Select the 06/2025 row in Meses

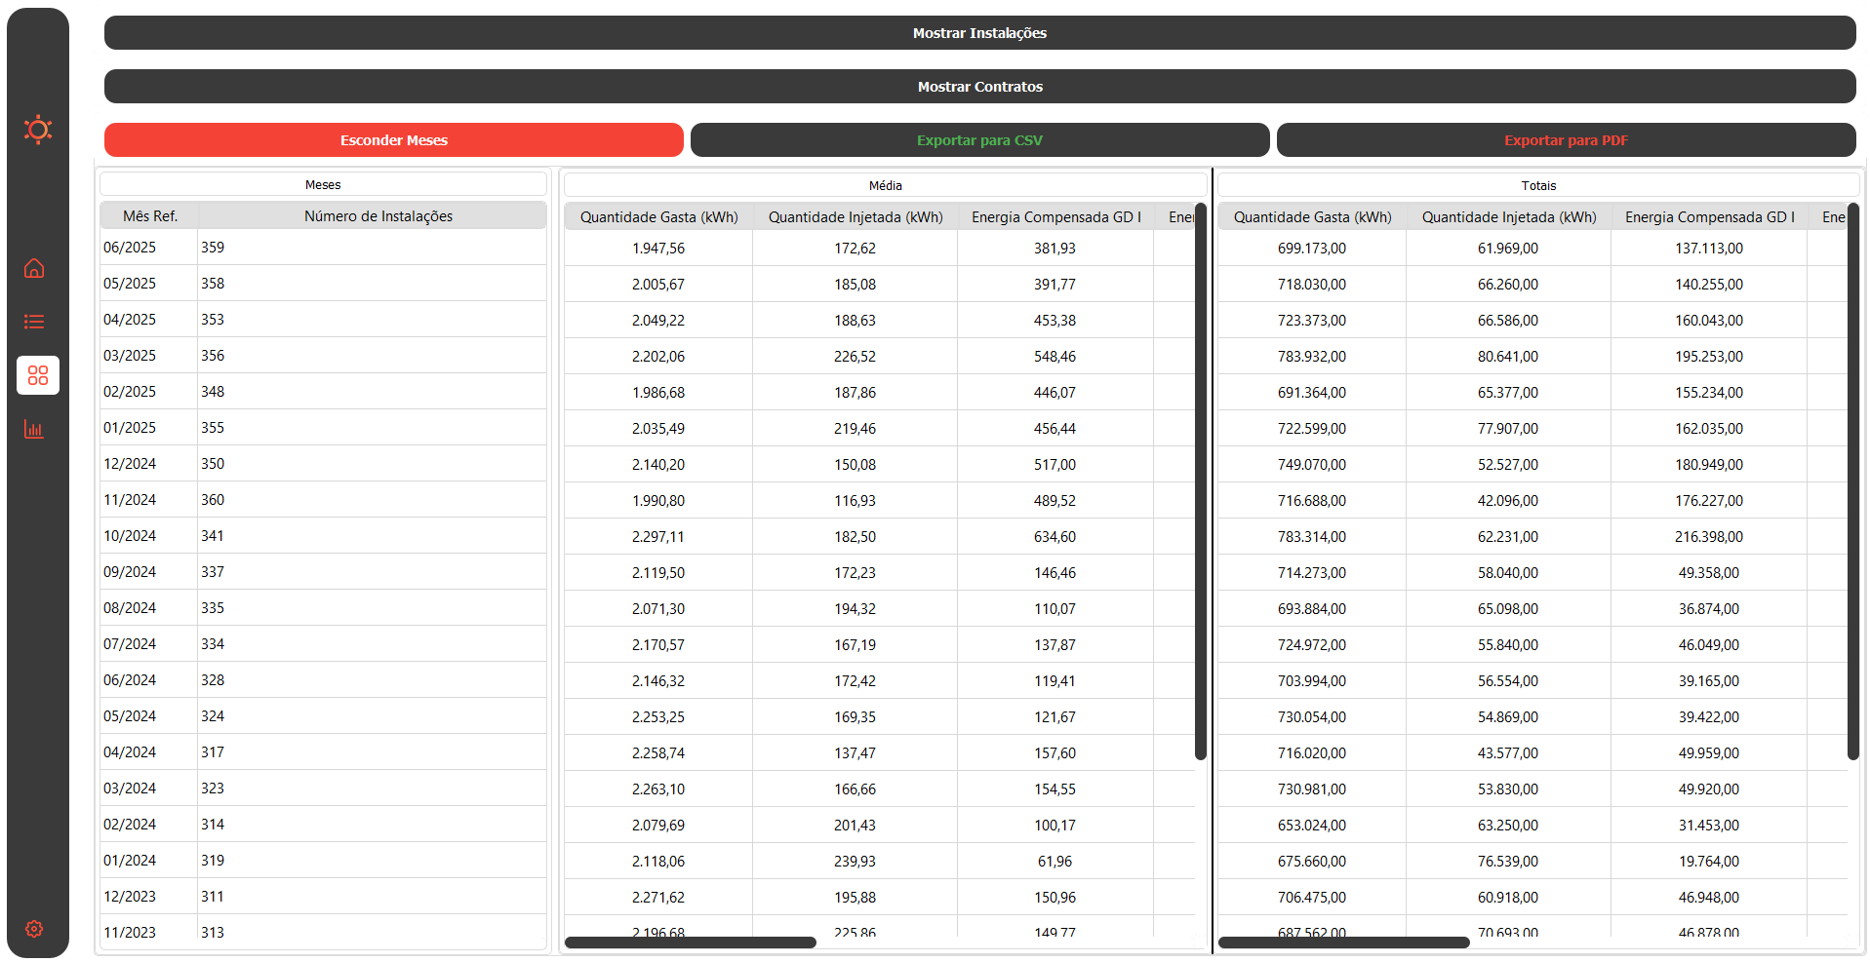(322, 248)
